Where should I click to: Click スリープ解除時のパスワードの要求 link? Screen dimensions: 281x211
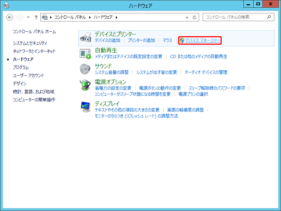coord(217,88)
